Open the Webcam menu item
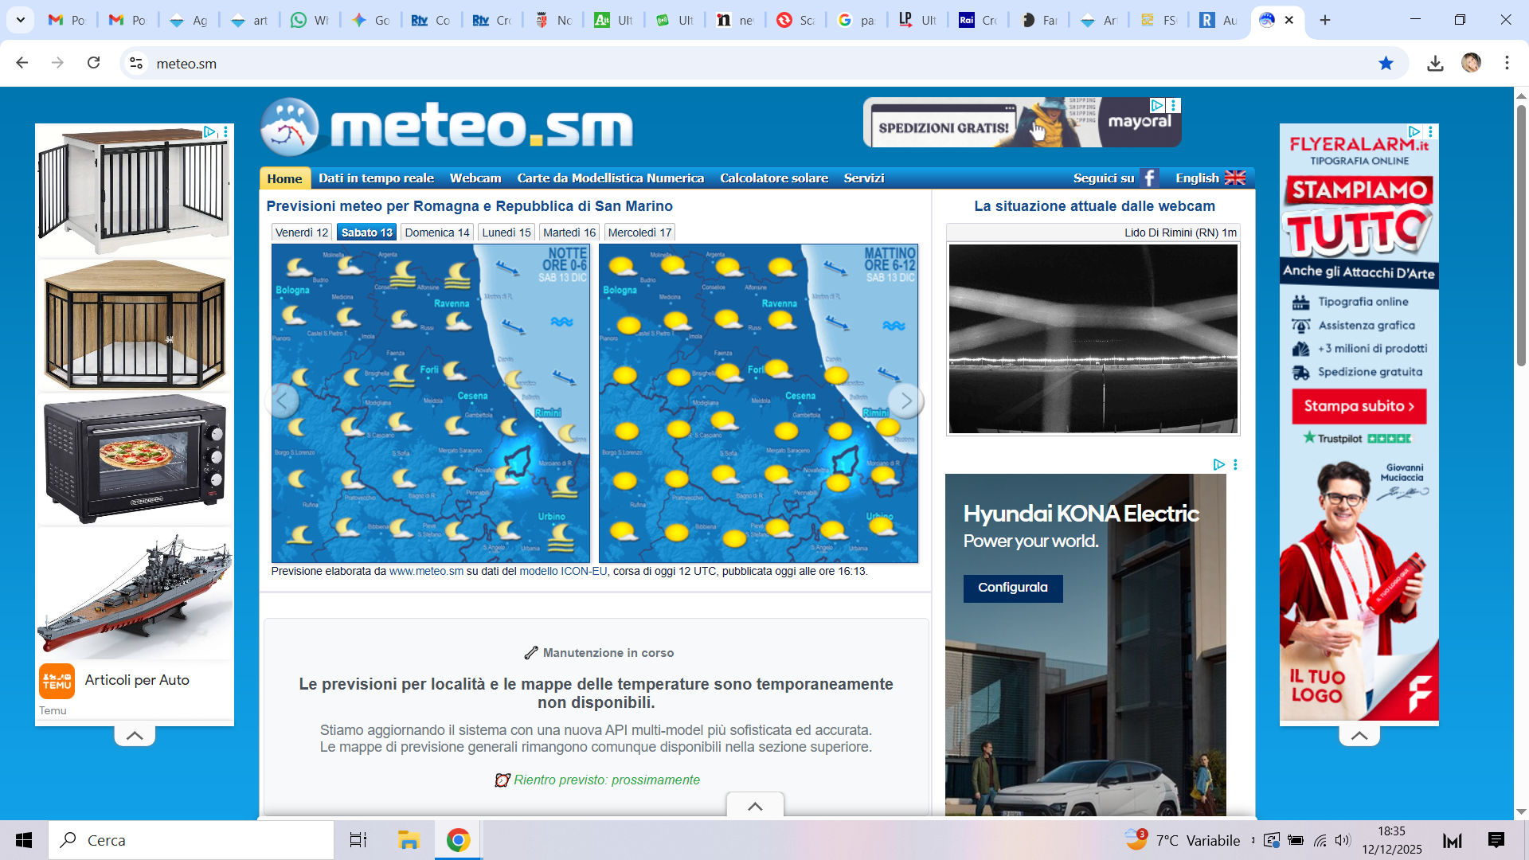The width and height of the screenshot is (1529, 860). pyautogui.click(x=475, y=178)
